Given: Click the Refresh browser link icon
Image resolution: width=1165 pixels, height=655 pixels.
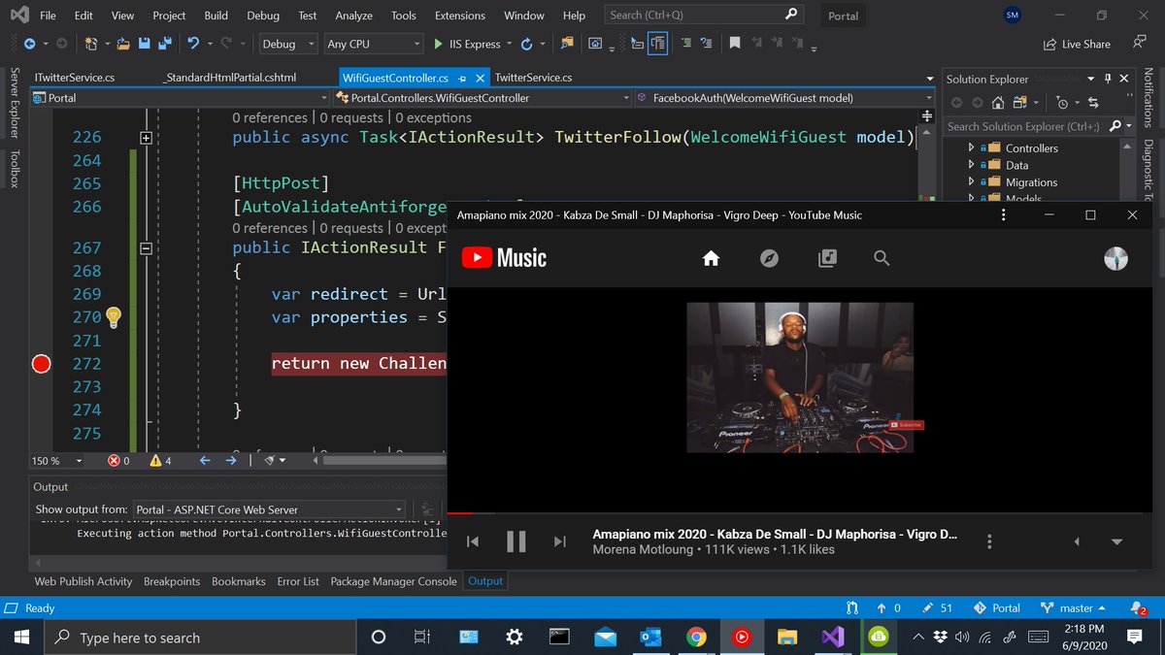Looking at the screenshot, I should (526, 44).
